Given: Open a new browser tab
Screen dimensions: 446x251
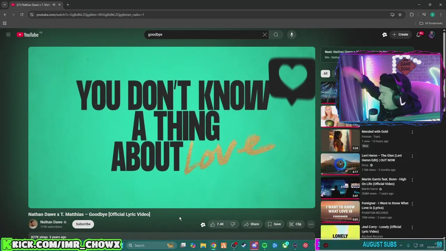Looking at the screenshot, I should click(x=68, y=5).
